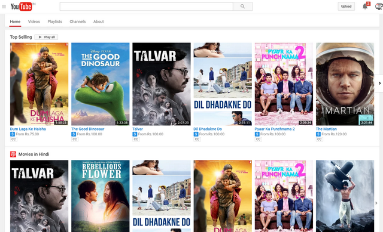Focus the YouTube search input field
Screen dimensions: 383x232
point(146,7)
